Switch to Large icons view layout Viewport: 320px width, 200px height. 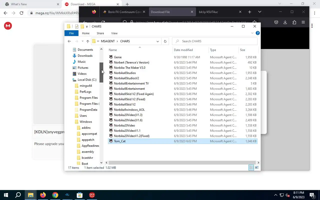pyautogui.click(x=257, y=167)
